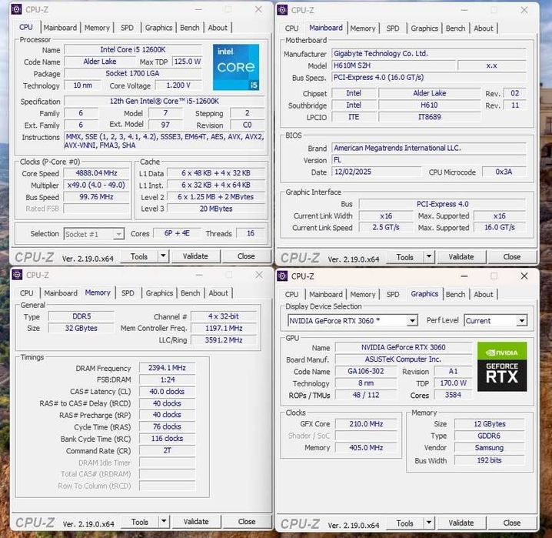The height and width of the screenshot is (538, 552).
Task: Switch to the Mainboard tab in the CPU window
Action: [x=60, y=28]
